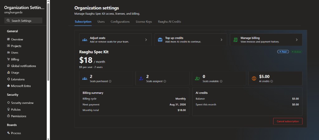Viewport: 319px width, 140px height.
Task: Click the Search Settings input field
Action: pos(23,21)
